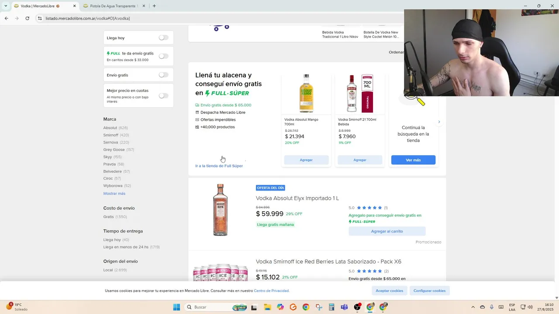Open OneDrive cloud tray icon

(483, 307)
